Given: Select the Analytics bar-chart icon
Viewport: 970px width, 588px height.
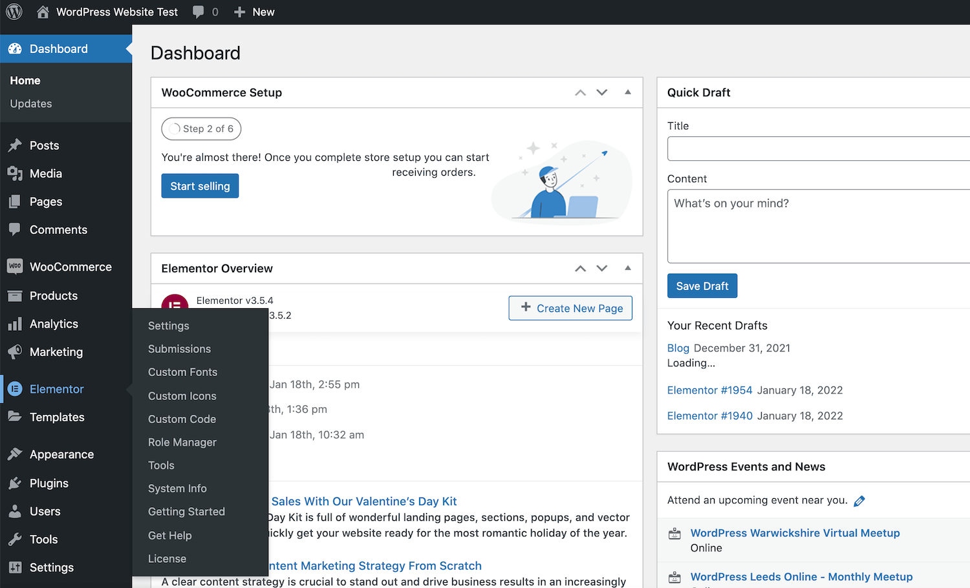Looking at the screenshot, I should point(16,324).
